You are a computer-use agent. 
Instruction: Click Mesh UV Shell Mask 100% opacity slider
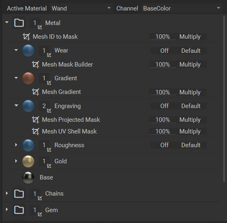pos(163,131)
